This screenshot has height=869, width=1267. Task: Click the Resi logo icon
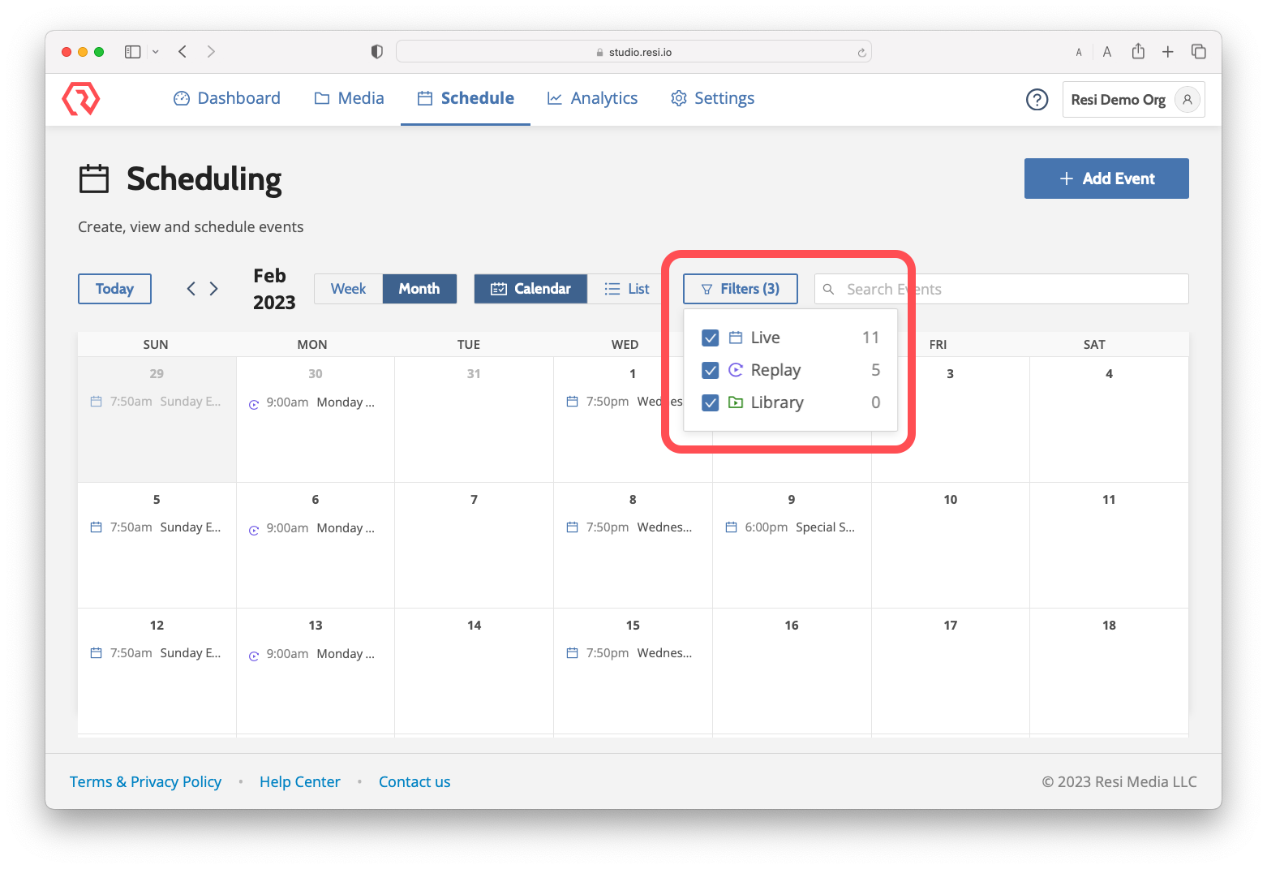point(81,99)
